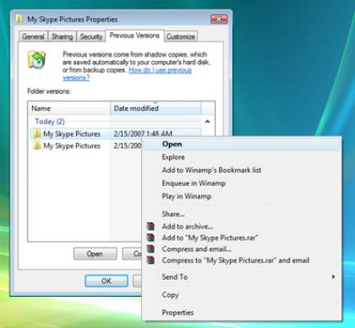Close the My Skype Pictures Properties dialog

(x=219, y=19)
